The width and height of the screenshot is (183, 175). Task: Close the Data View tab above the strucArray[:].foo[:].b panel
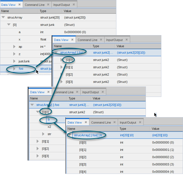pos(85,122)
